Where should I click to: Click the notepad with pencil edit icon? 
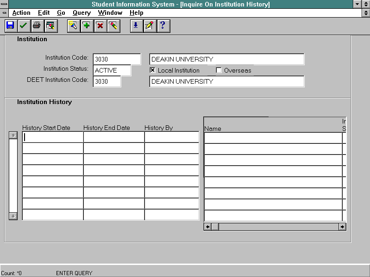pos(149,26)
